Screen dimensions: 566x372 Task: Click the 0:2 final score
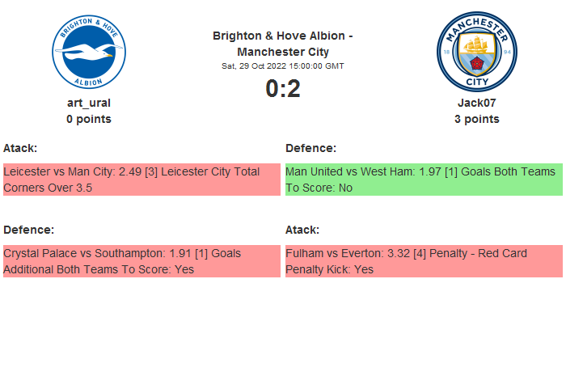[282, 88]
